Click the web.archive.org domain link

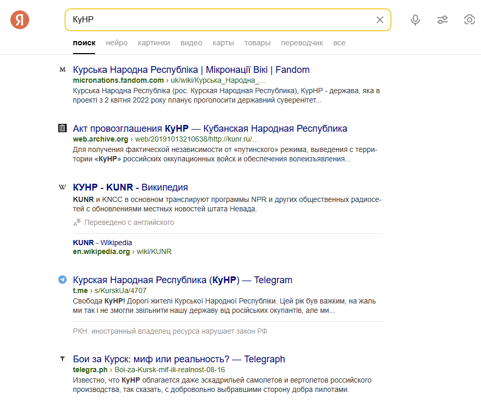[100, 139]
